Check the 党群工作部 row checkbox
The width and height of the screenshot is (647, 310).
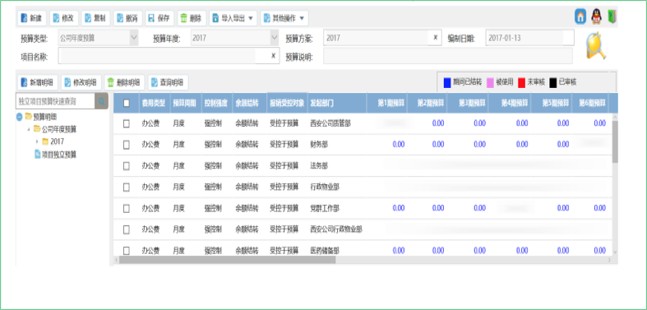[127, 208]
